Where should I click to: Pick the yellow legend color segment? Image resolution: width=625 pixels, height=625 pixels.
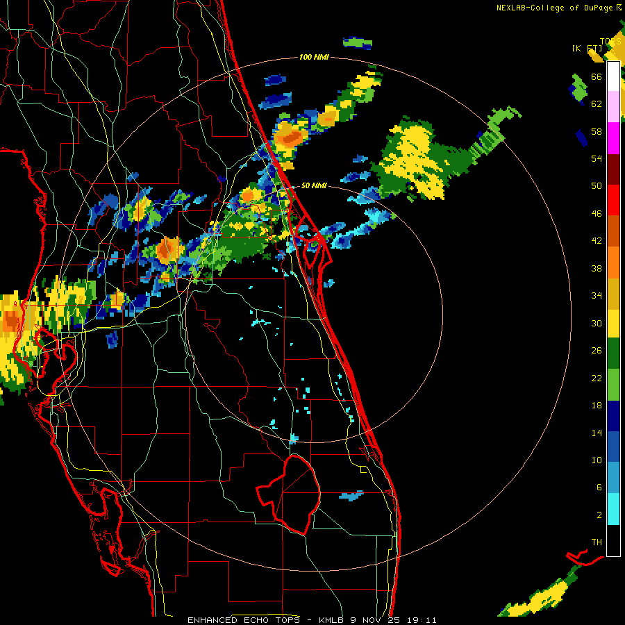(x=613, y=324)
